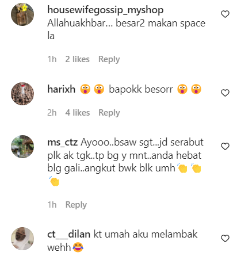
Task: Open housewifegossip_myshop profile picture
Action: coord(22,14)
